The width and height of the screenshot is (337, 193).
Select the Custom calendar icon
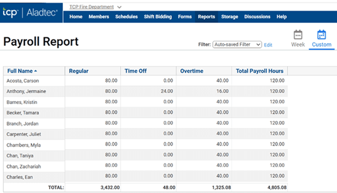pyautogui.click(x=322, y=35)
